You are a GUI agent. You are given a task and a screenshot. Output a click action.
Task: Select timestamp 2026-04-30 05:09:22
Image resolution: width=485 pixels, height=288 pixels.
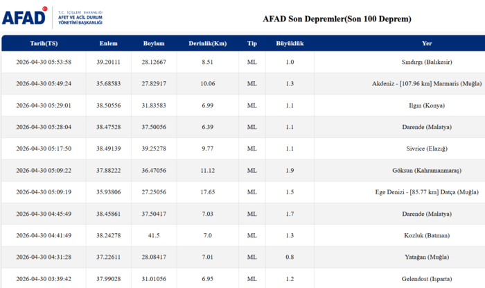tap(44, 170)
